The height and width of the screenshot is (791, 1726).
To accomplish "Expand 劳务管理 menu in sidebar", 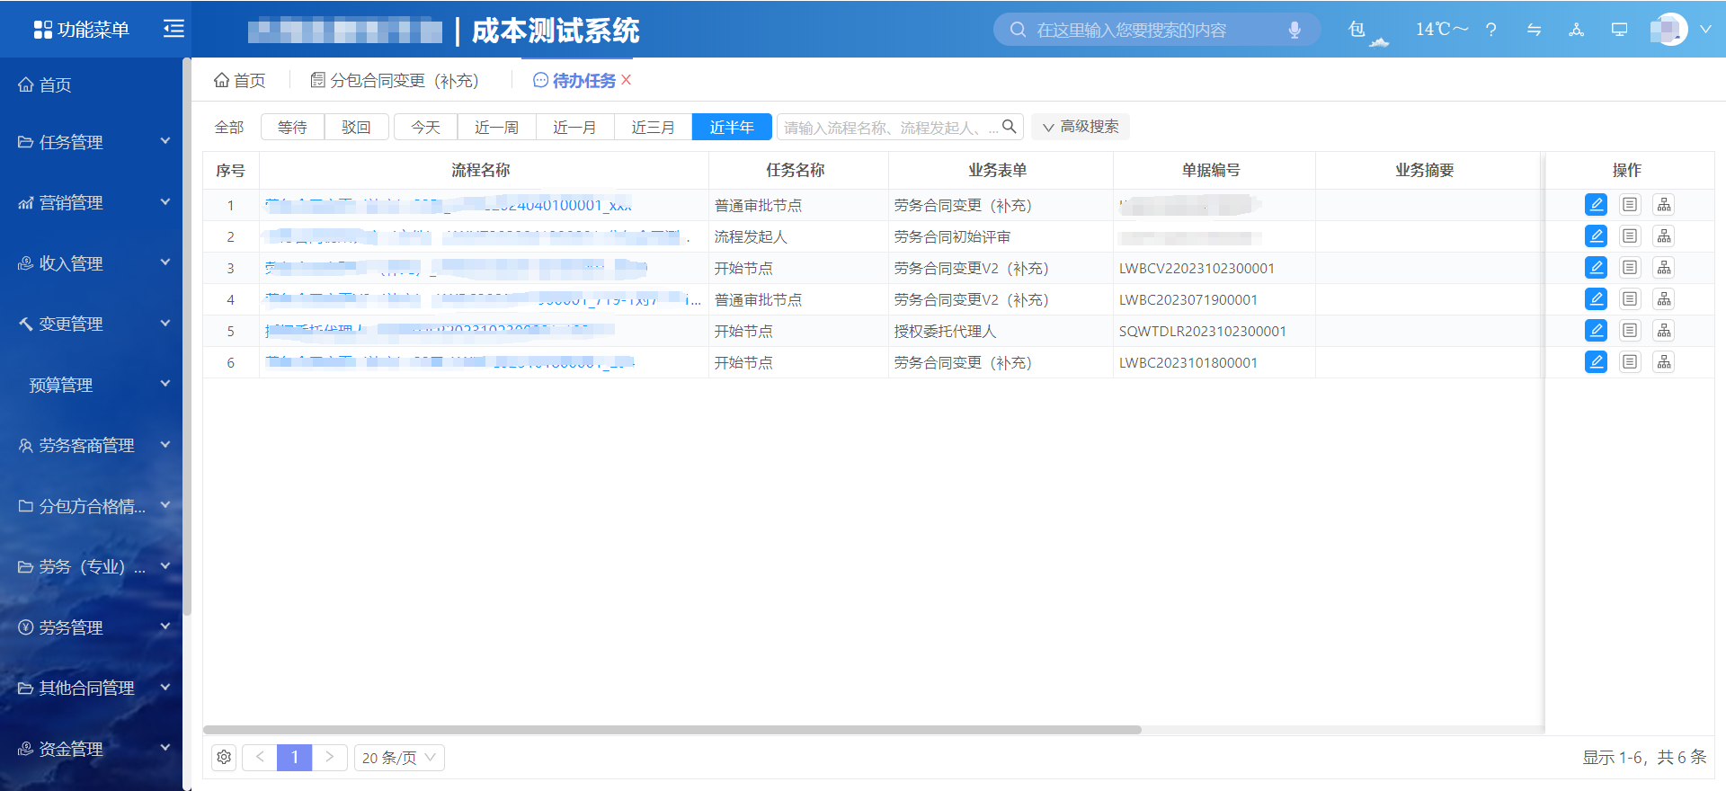I will [x=93, y=627].
